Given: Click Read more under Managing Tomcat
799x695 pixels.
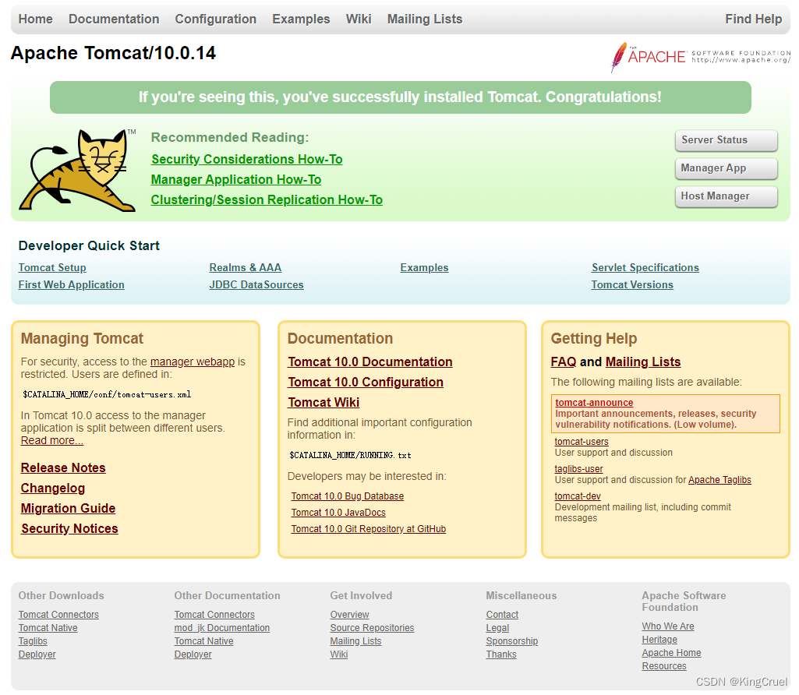Looking at the screenshot, I should pos(51,440).
